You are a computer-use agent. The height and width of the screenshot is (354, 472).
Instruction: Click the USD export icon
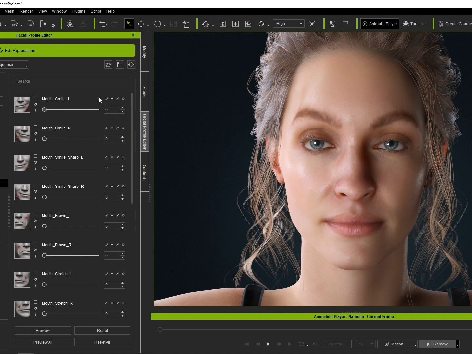31,24
